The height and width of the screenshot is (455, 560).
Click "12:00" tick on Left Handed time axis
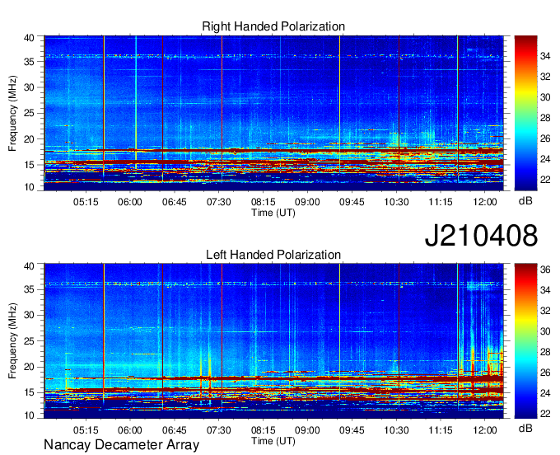click(x=485, y=430)
